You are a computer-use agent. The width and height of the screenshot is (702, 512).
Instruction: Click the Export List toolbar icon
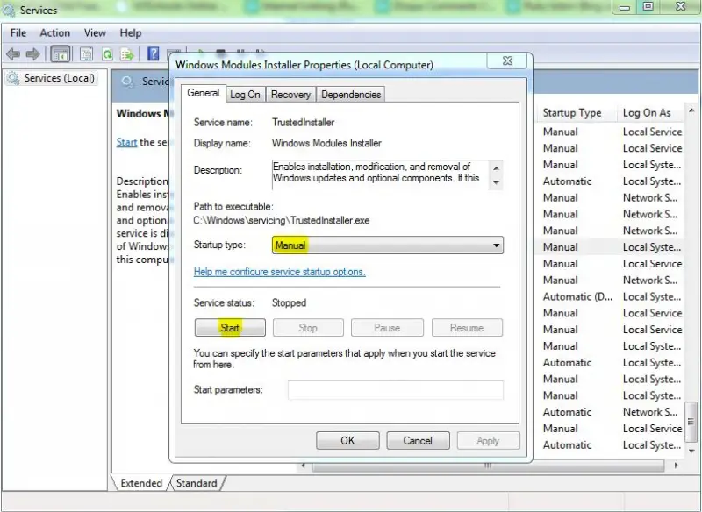[x=127, y=54]
